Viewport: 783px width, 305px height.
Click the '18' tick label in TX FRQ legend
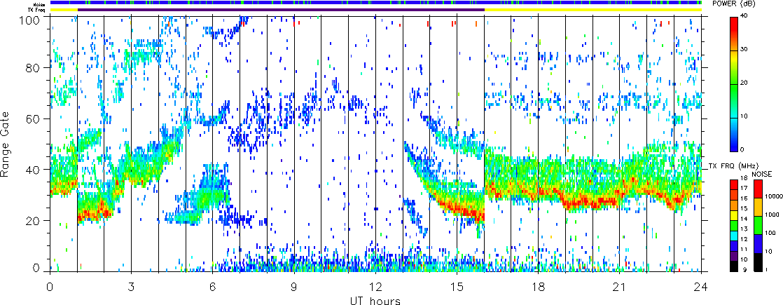tap(744, 178)
